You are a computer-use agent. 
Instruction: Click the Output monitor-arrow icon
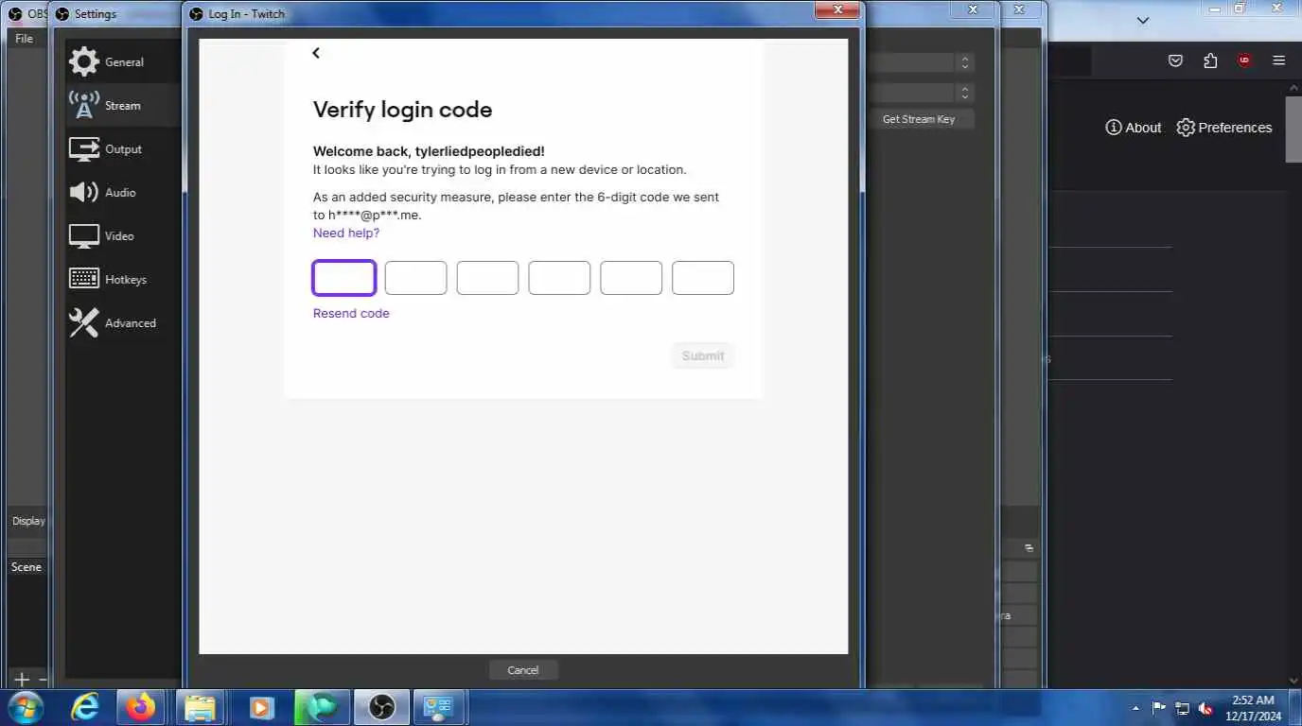coord(83,149)
